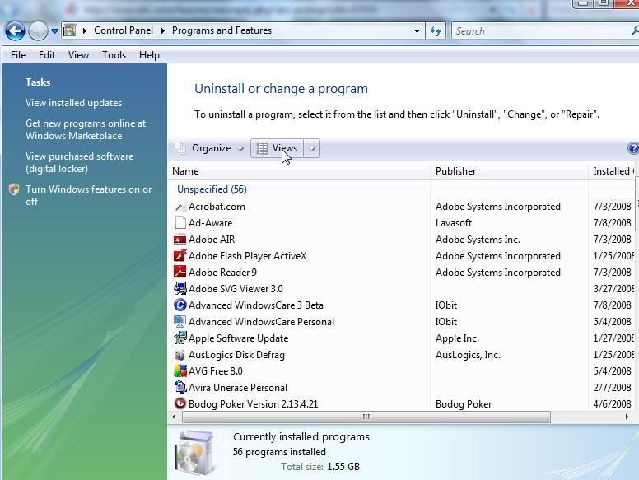Click the Lavasoft publisher cell
The width and height of the screenshot is (639, 480).
tap(454, 223)
